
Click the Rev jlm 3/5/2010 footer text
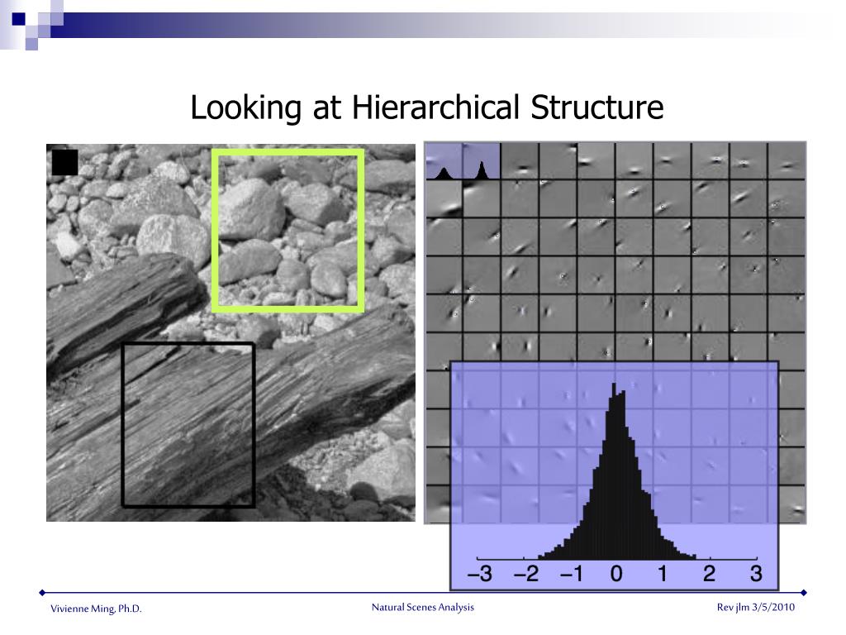tap(755, 607)
